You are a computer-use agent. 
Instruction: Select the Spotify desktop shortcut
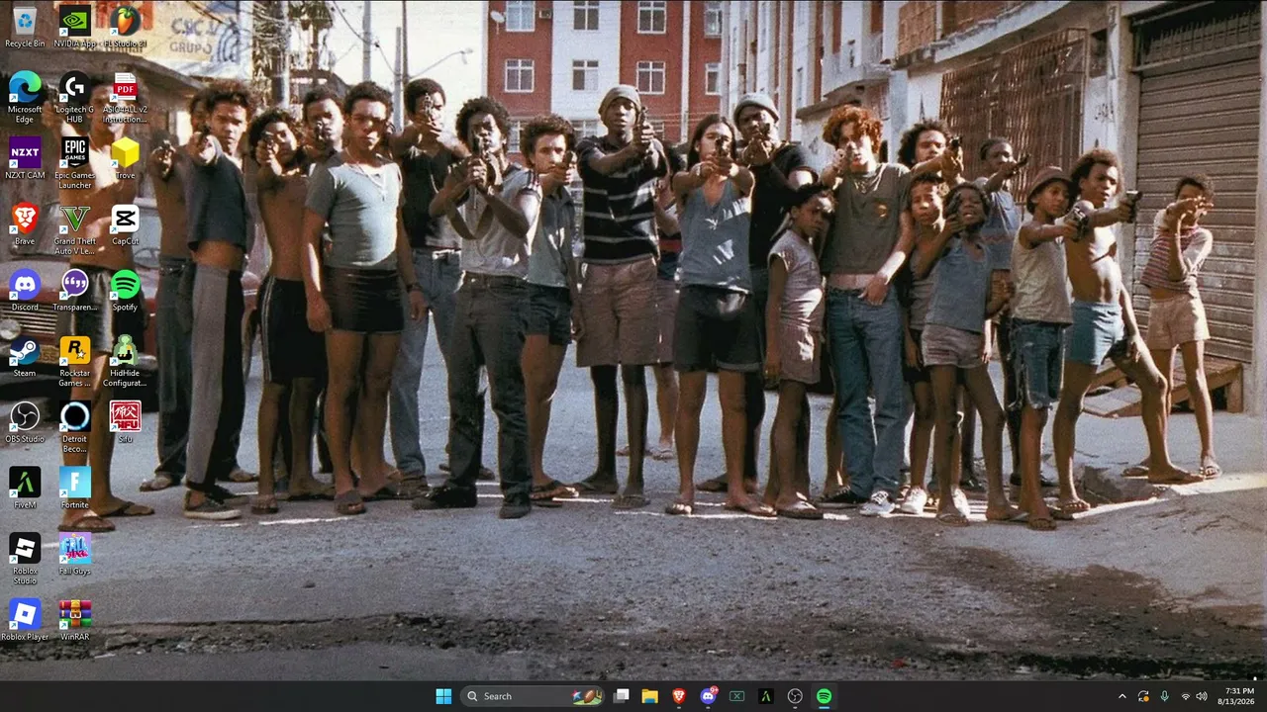click(x=125, y=291)
